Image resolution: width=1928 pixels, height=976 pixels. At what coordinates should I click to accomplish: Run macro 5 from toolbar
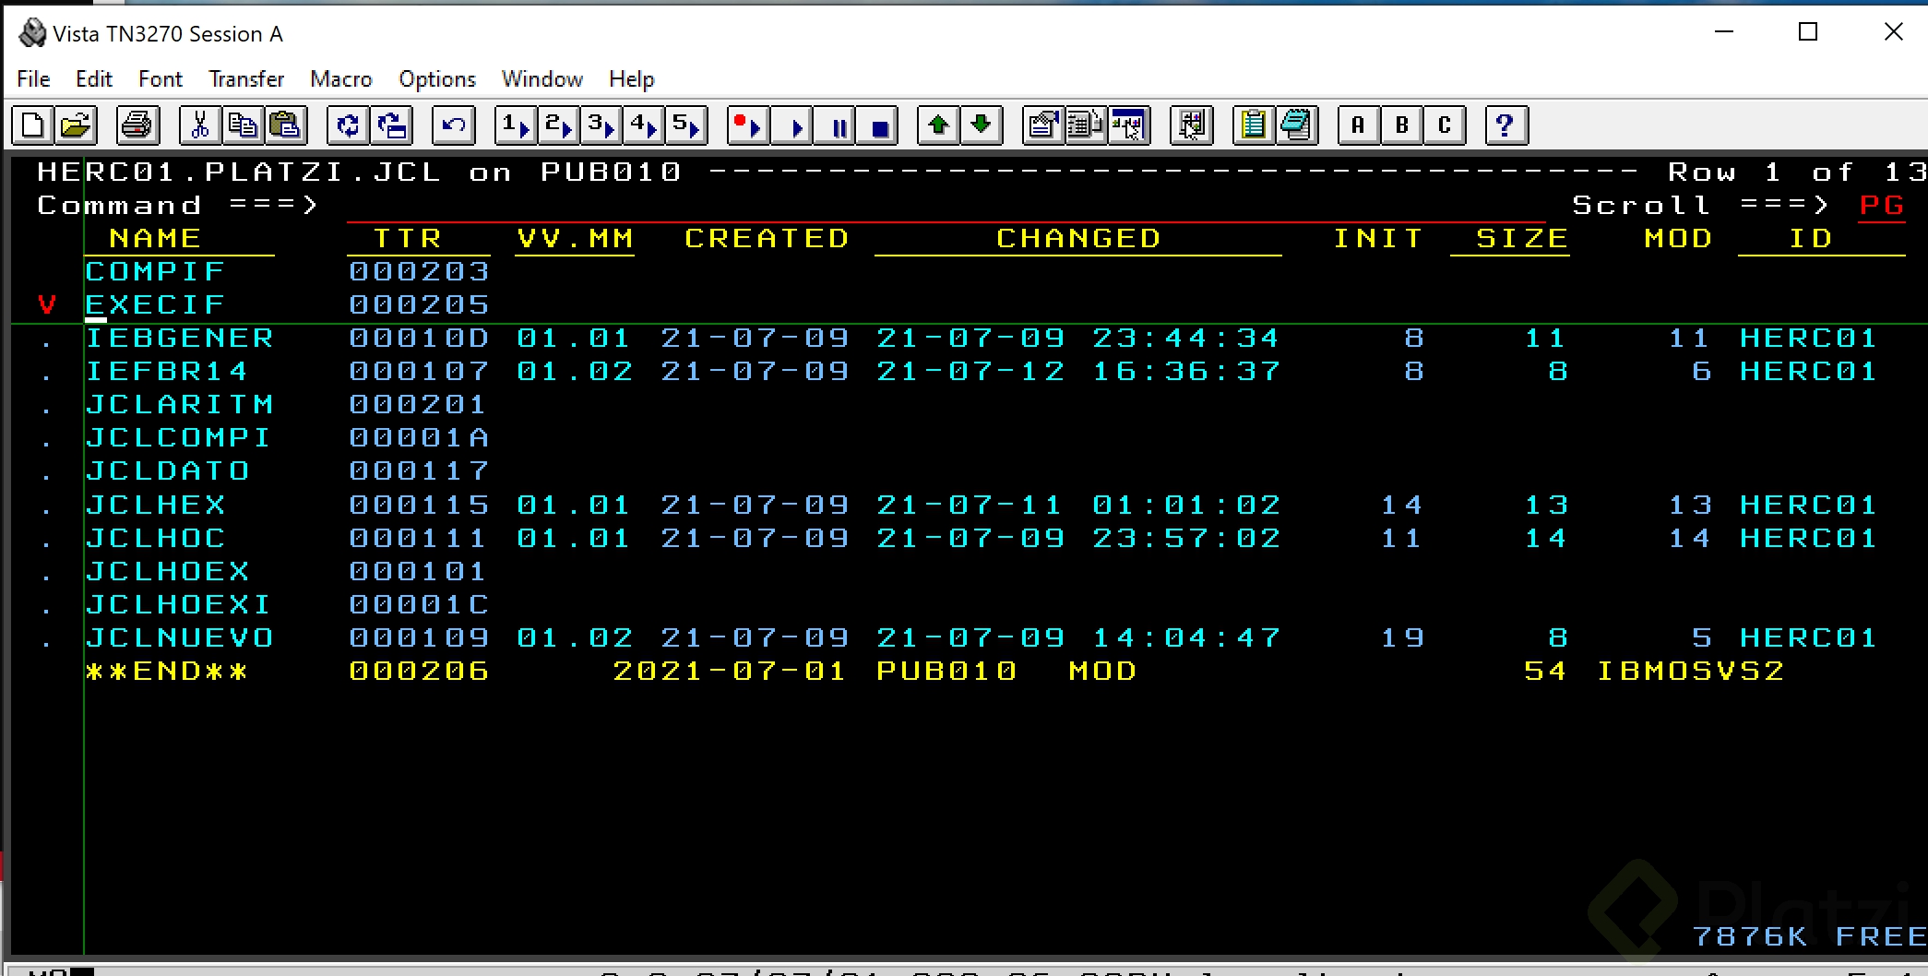[686, 125]
